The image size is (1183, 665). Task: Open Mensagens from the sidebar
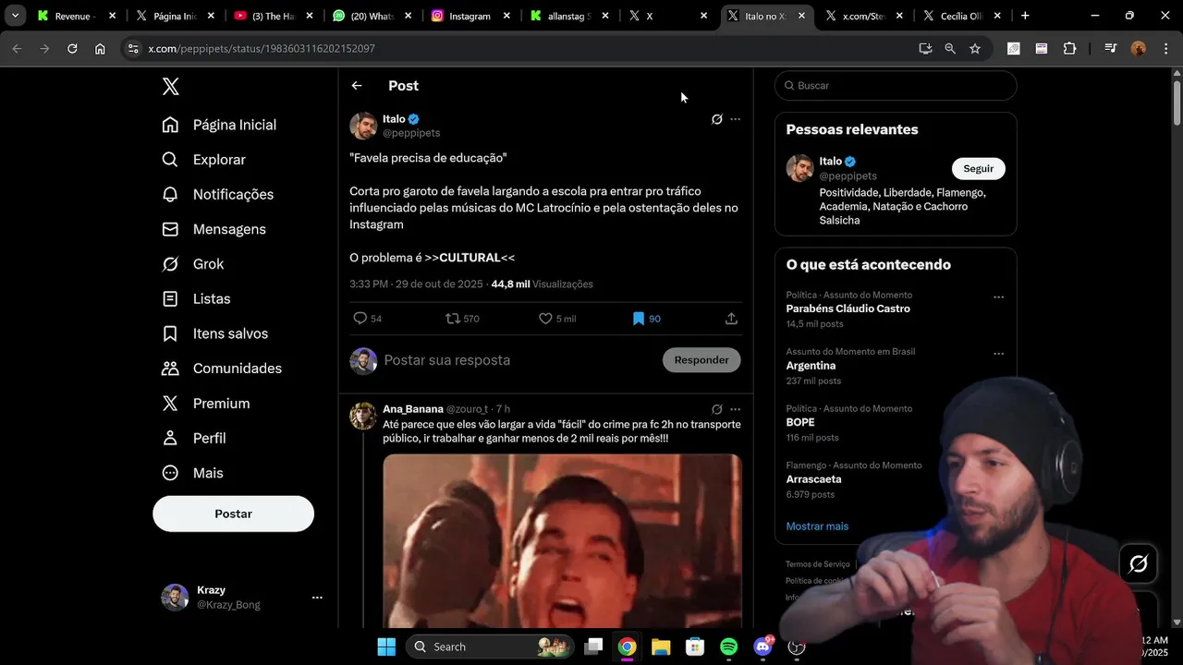pyautogui.click(x=213, y=229)
